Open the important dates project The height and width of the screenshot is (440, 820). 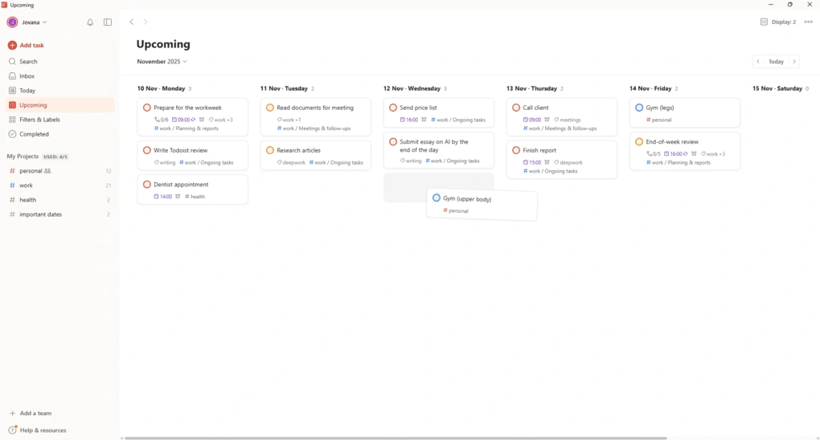(60, 214)
